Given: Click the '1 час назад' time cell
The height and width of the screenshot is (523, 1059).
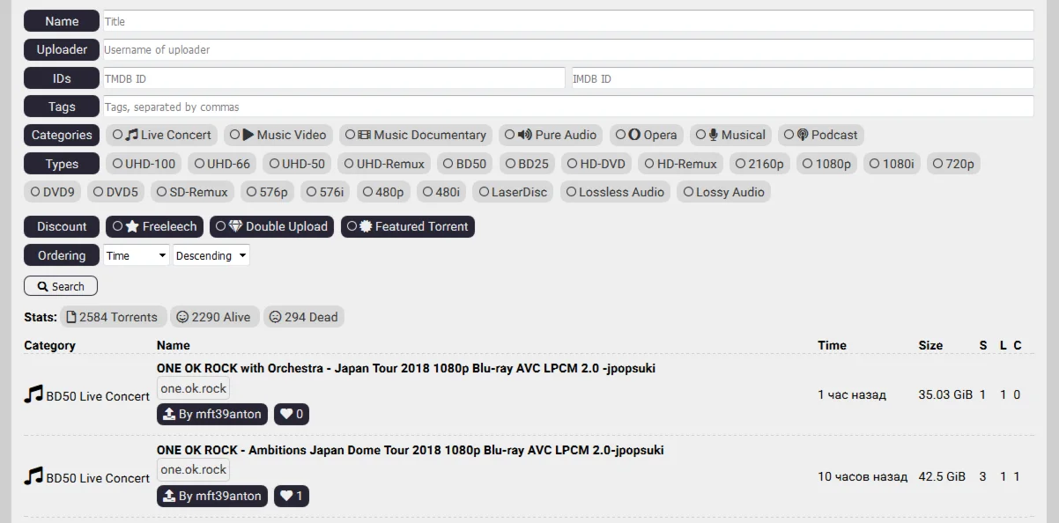Looking at the screenshot, I should (852, 394).
